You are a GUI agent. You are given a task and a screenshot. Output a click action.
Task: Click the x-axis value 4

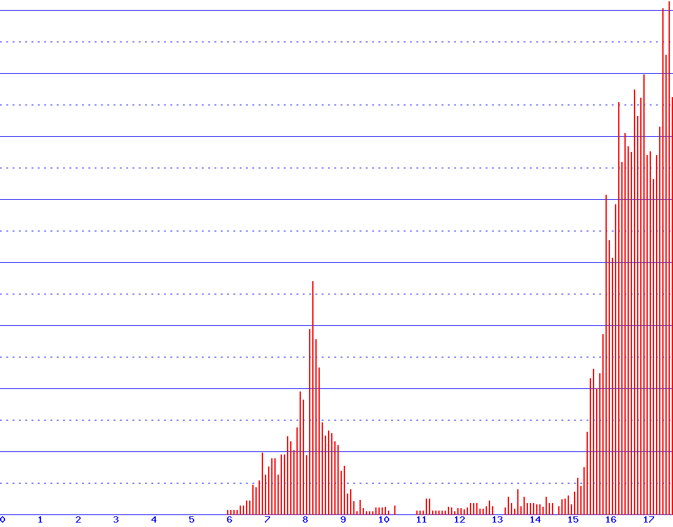click(x=154, y=519)
